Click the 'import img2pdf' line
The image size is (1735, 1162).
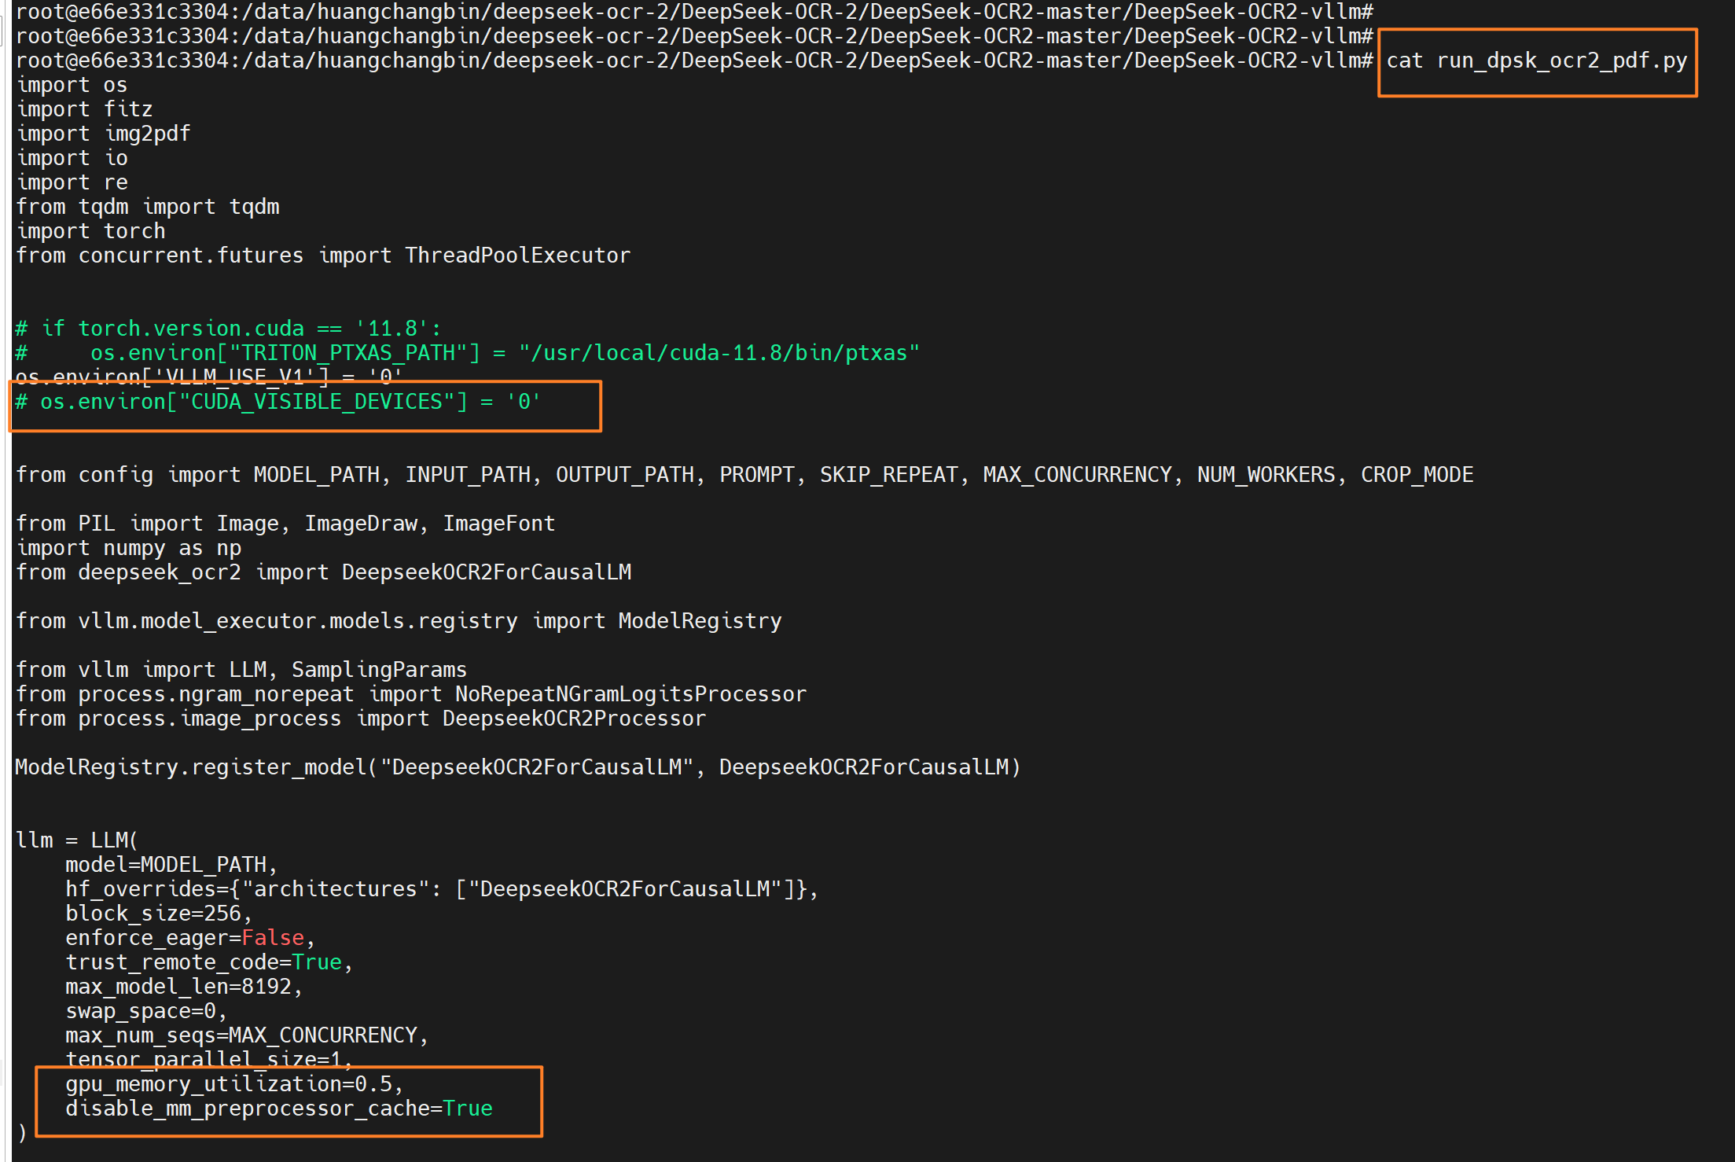103,134
